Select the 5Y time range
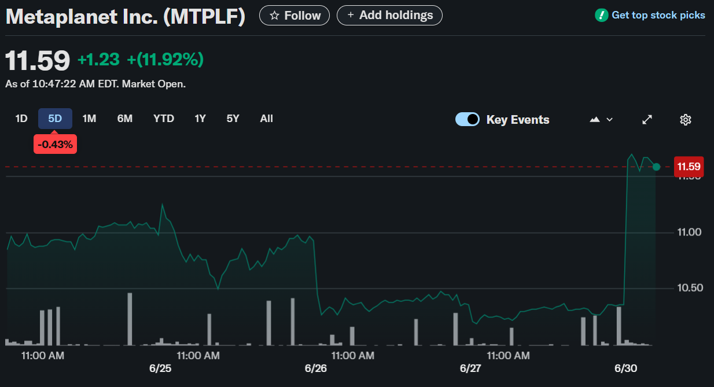Screen dimensions: 714x387 click(x=233, y=119)
